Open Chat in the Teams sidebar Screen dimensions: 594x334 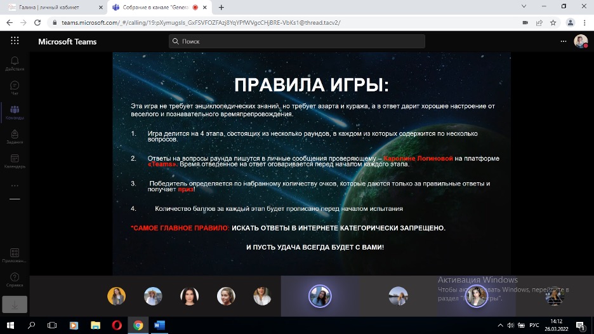[x=15, y=88]
